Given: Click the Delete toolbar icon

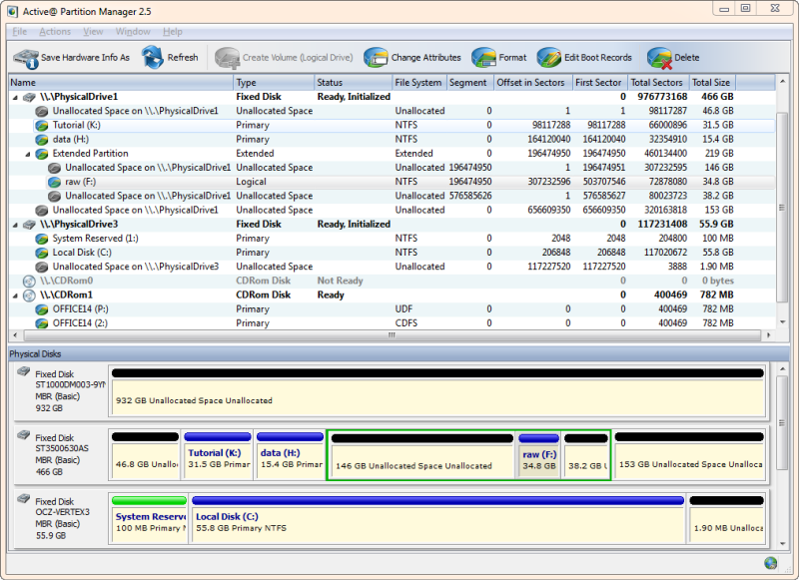Looking at the screenshot, I should point(657,57).
